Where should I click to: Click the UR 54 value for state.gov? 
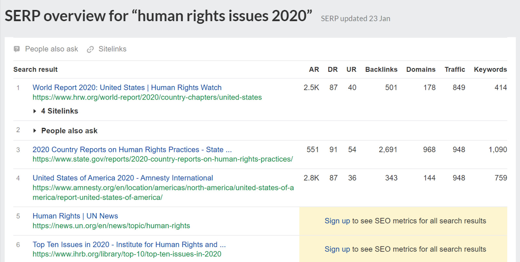352,149
